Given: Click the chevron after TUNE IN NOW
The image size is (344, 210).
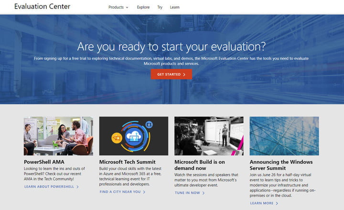Looking at the screenshot, I should click(x=204, y=193).
